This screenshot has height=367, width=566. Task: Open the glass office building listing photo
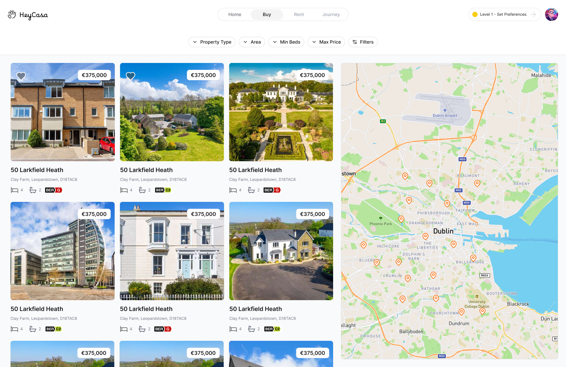coord(63,251)
